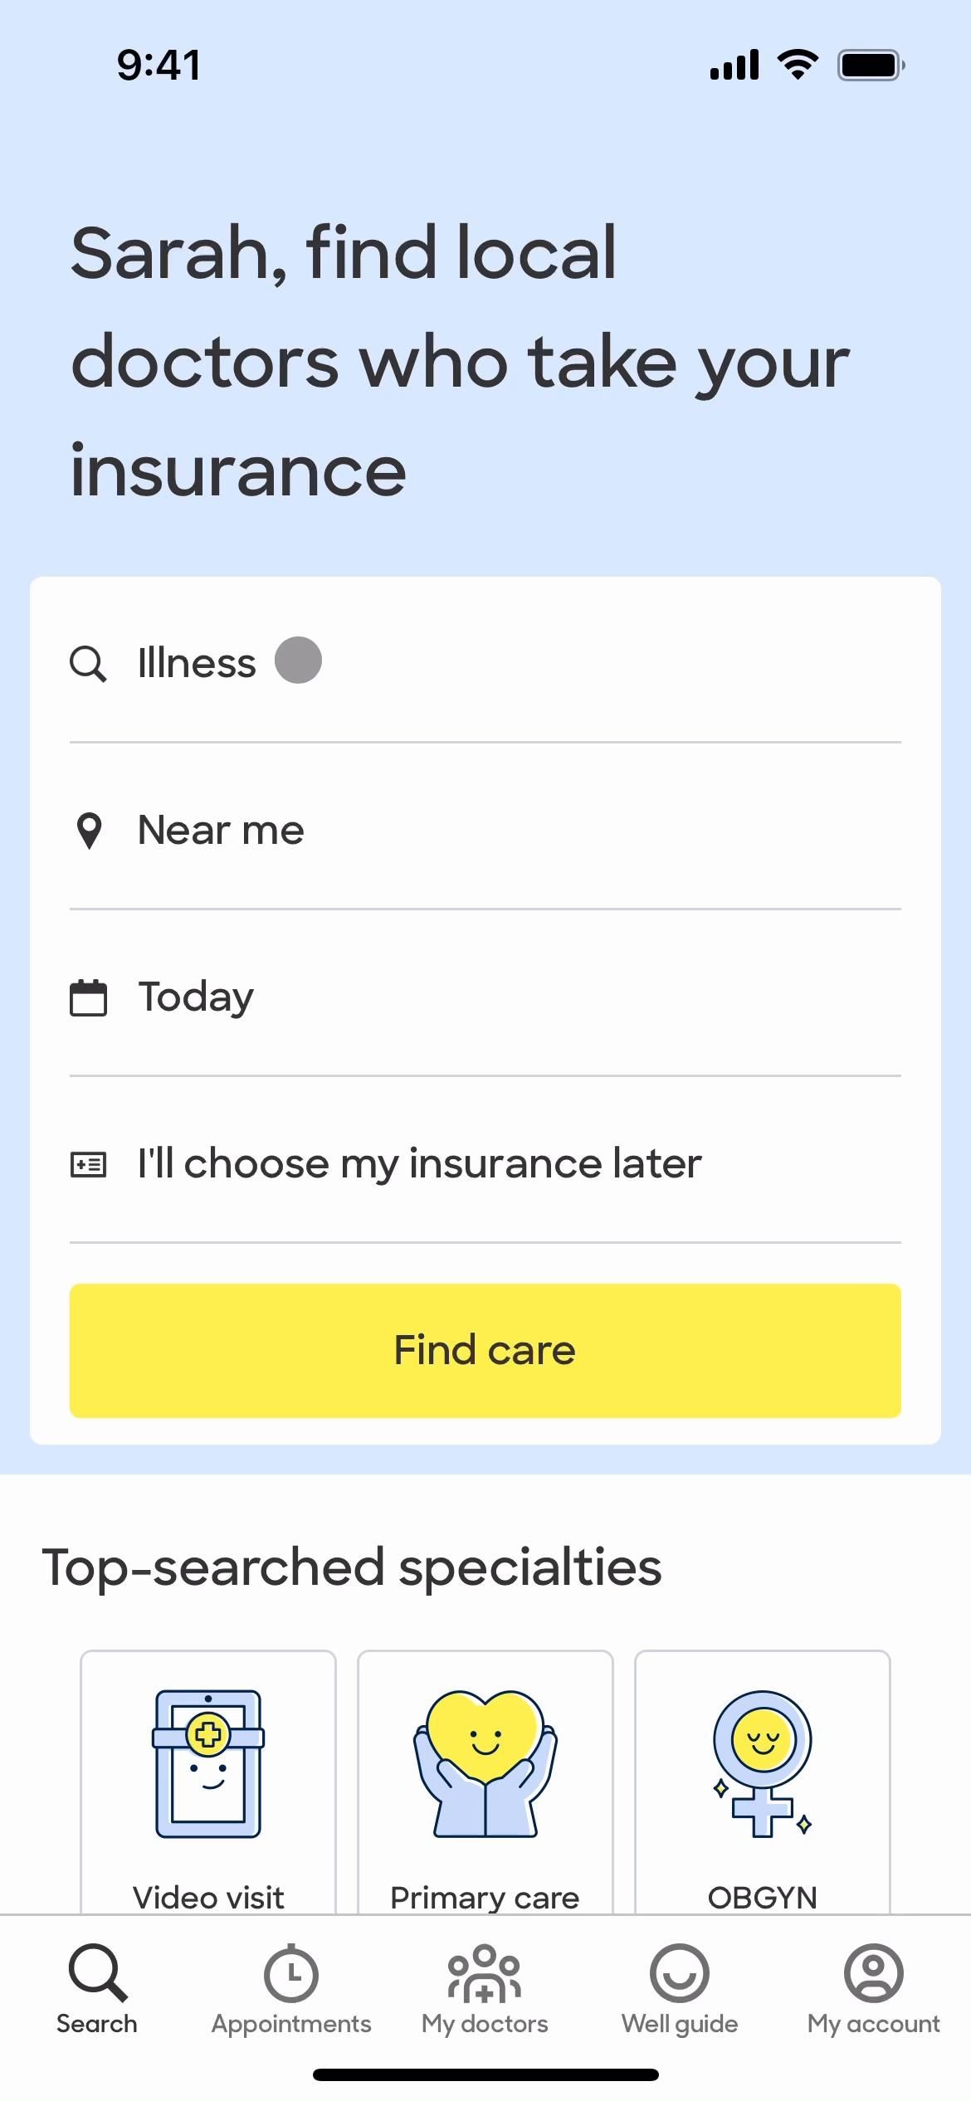Image resolution: width=971 pixels, height=2101 pixels.
Task: Select the OBGYN specialty icon
Action: point(763,1763)
